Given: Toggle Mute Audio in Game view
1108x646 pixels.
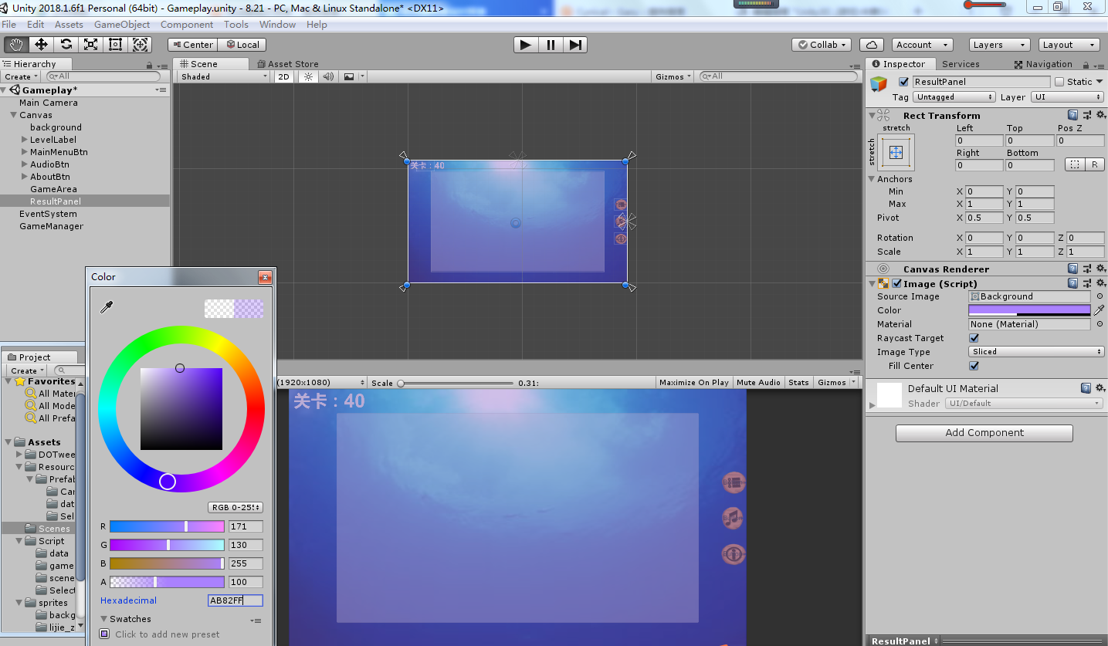Looking at the screenshot, I should (x=758, y=383).
